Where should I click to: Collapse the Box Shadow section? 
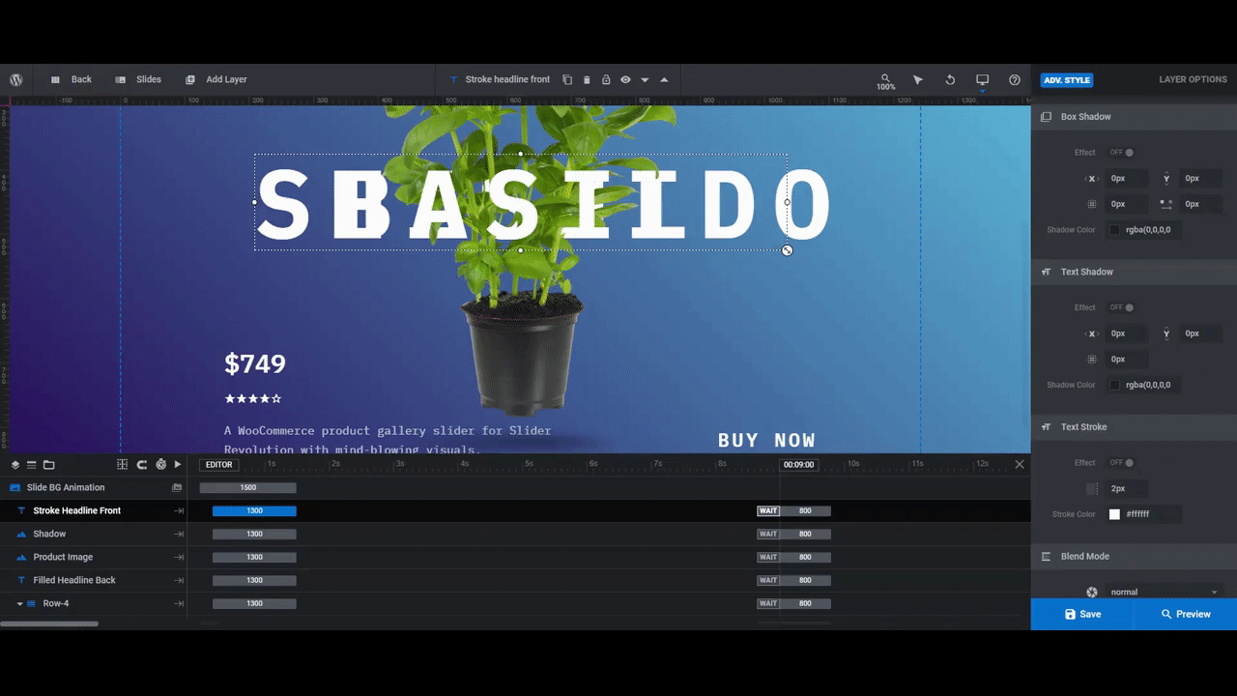(x=1134, y=116)
